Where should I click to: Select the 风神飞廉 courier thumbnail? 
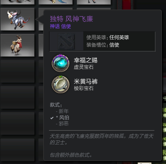(x=18, y=19)
